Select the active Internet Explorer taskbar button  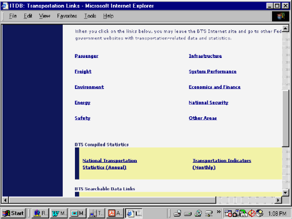(134, 213)
